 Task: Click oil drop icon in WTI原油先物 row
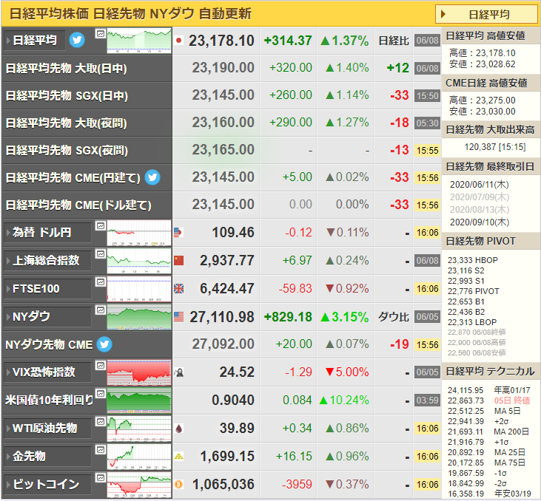click(x=178, y=429)
